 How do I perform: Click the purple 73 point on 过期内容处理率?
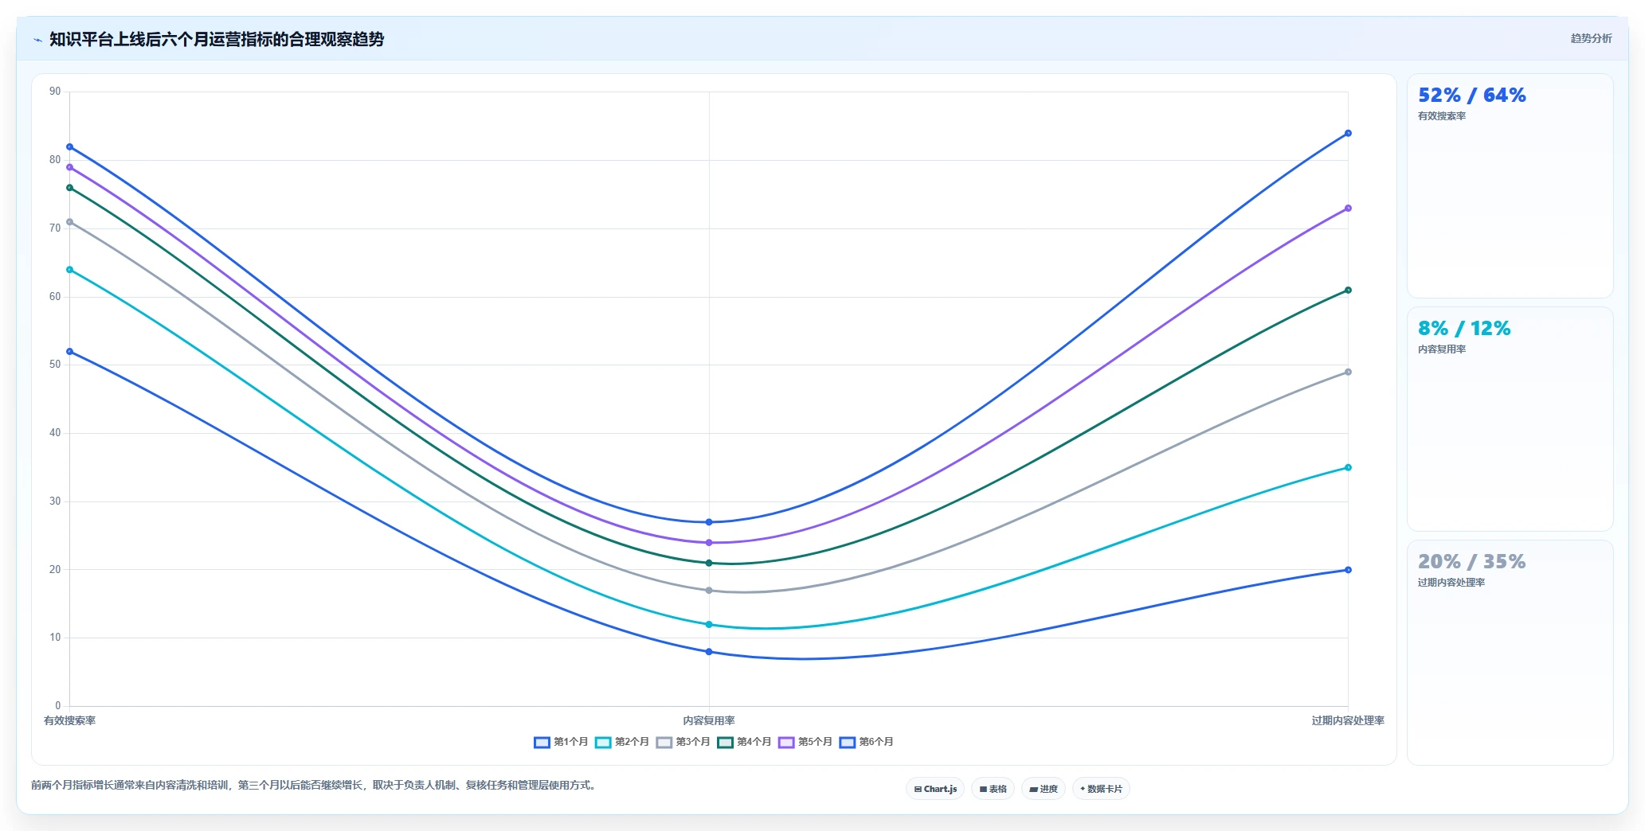click(x=1348, y=209)
